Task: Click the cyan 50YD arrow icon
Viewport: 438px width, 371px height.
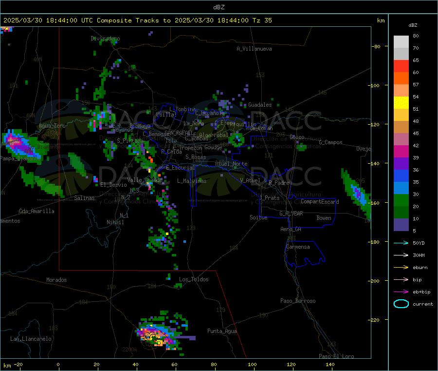Action: (401, 243)
